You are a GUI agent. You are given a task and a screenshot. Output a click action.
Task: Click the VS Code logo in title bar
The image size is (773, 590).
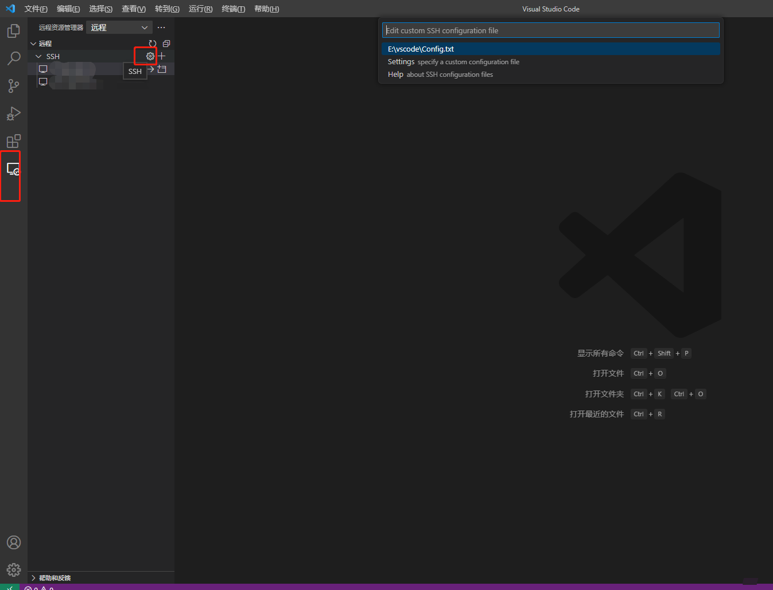point(10,9)
